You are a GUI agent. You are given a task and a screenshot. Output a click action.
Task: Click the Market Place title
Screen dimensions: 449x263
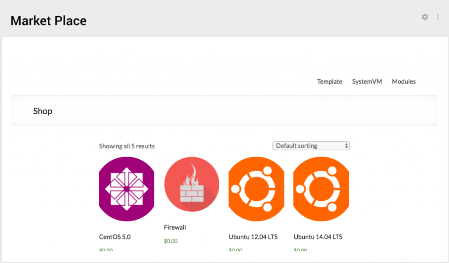click(x=48, y=21)
